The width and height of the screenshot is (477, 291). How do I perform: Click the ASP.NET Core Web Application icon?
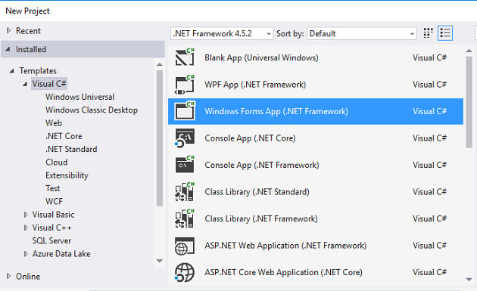click(185, 272)
